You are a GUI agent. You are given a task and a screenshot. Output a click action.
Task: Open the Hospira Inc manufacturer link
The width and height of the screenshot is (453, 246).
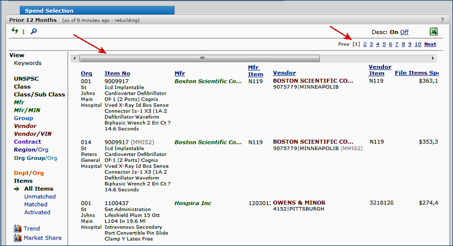193,203
